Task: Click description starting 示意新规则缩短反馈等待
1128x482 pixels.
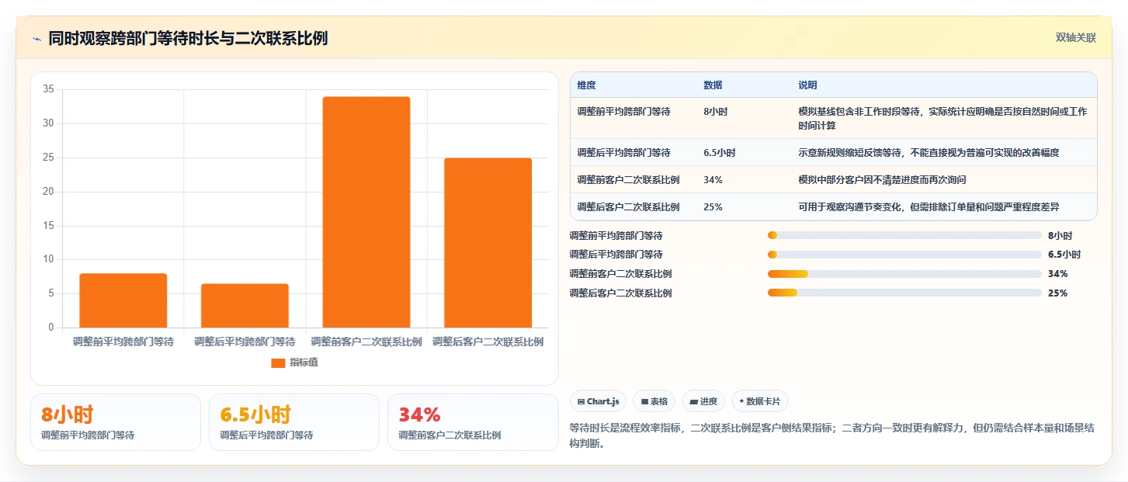Action: [x=928, y=153]
